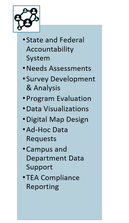Image resolution: width=129 pixels, height=223 pixels.
Task: Click the bottom-left small node in network icon
Action: [20, 28]
